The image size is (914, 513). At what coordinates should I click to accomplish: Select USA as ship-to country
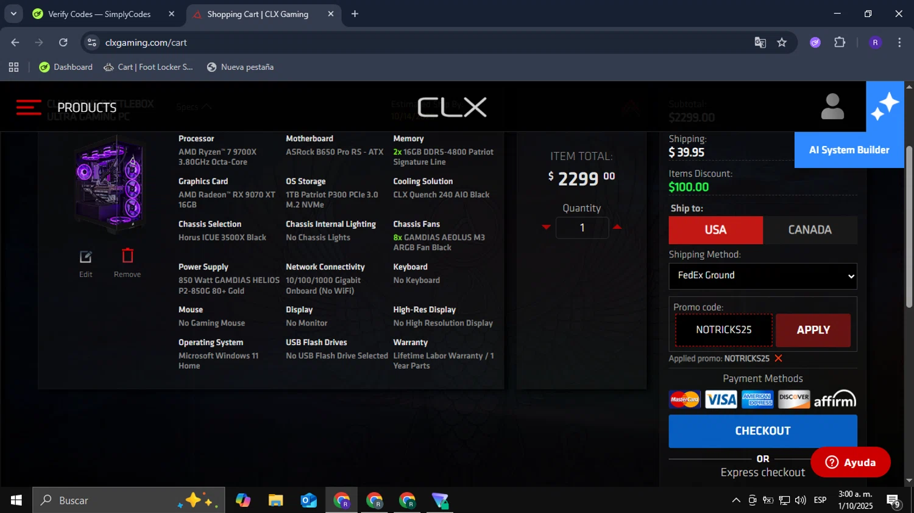click(x=715, y=230)
